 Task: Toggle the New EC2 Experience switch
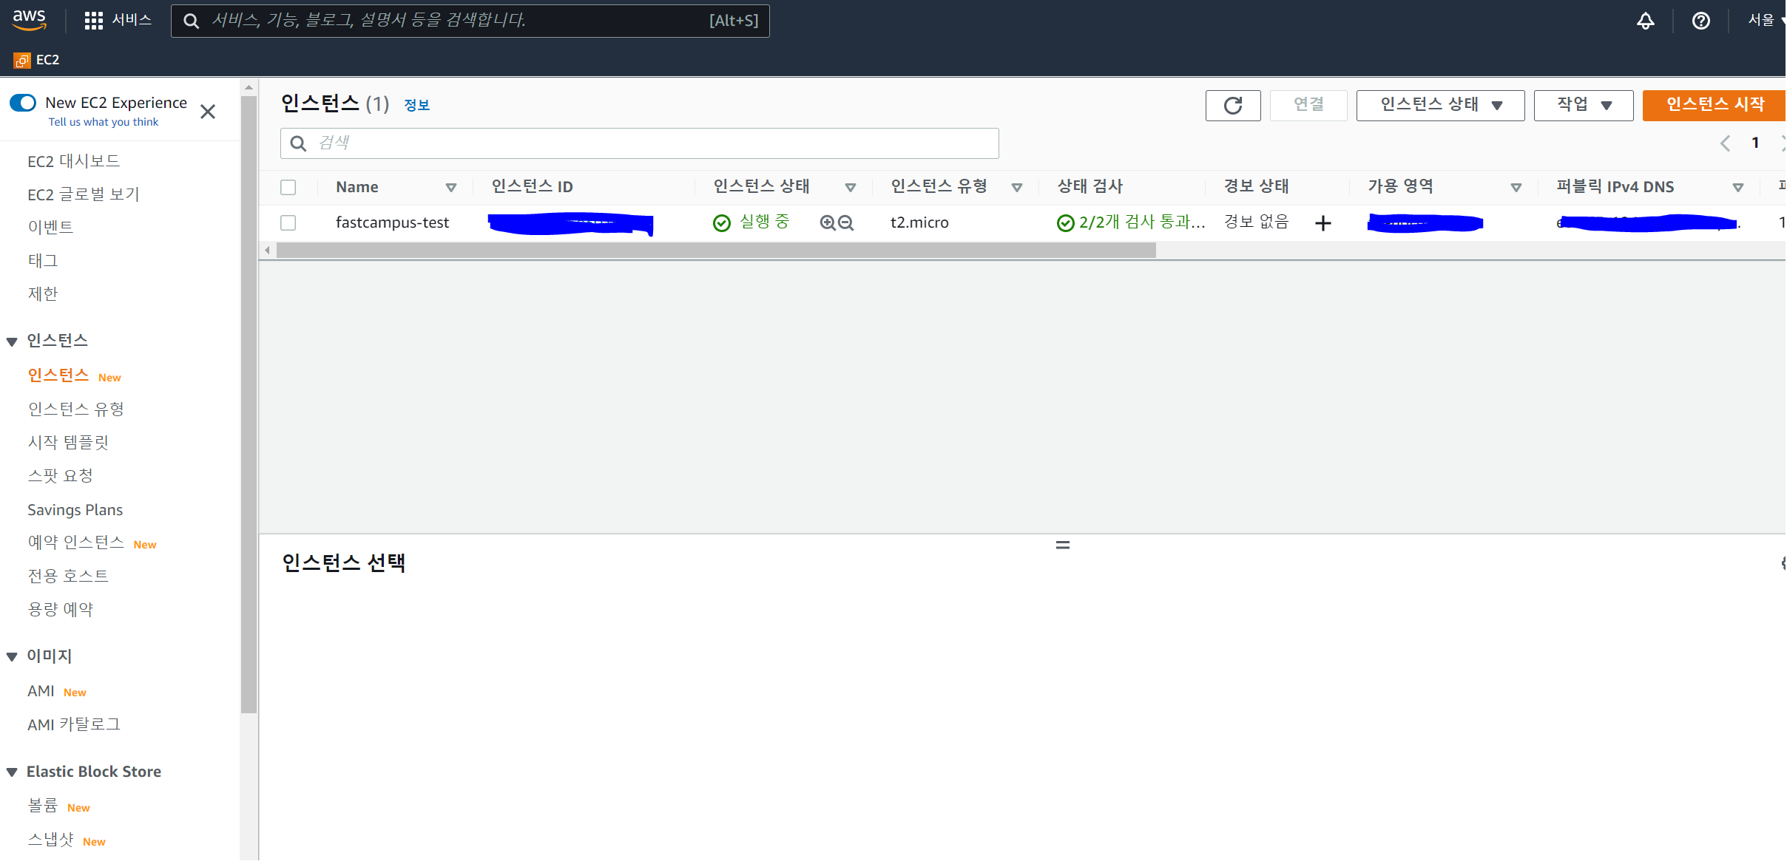(23, 103)
